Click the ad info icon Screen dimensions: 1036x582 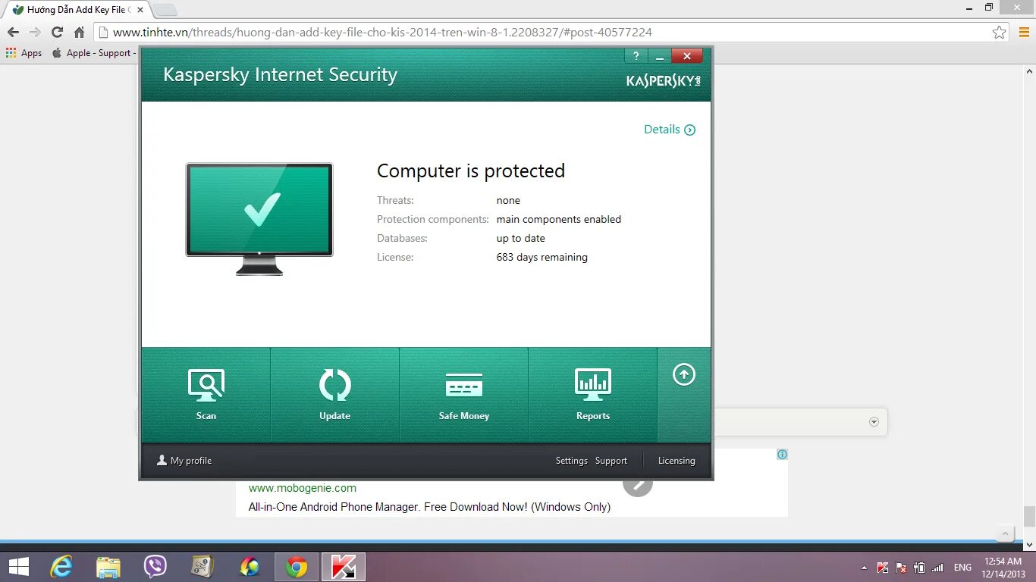click(782, 455)
